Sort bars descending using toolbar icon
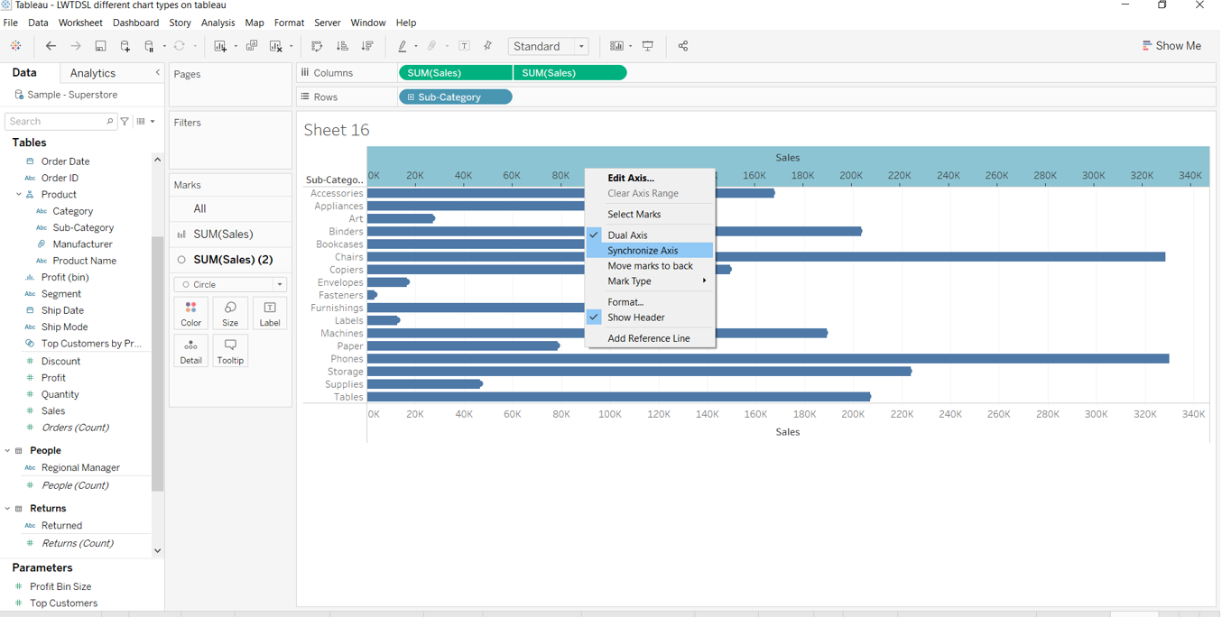Viewport: 1222px width, 617px height. [367, 46]
